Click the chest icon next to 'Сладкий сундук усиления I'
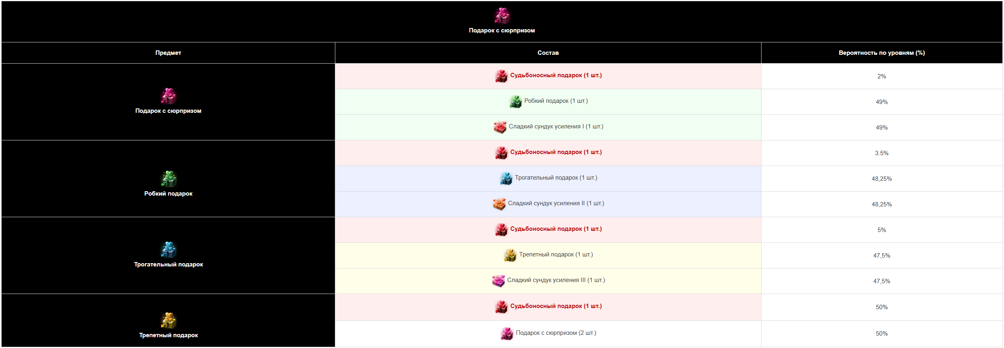Image resolution: width=1004 pixels, height=348 pixels. point(500,127)
